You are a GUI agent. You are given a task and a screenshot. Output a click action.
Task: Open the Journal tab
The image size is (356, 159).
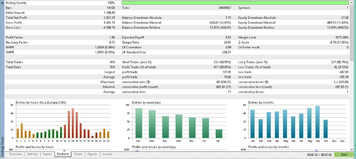point(107,154)
